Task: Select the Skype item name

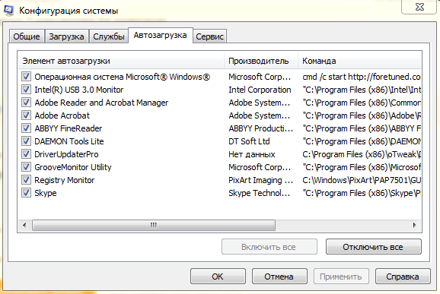Action: click(x=46, y=193)
